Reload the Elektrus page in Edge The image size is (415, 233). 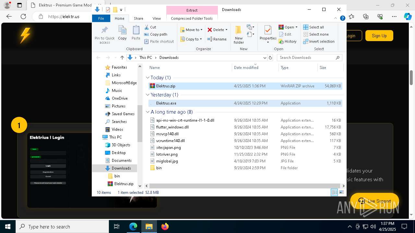[x=23, y=17]
